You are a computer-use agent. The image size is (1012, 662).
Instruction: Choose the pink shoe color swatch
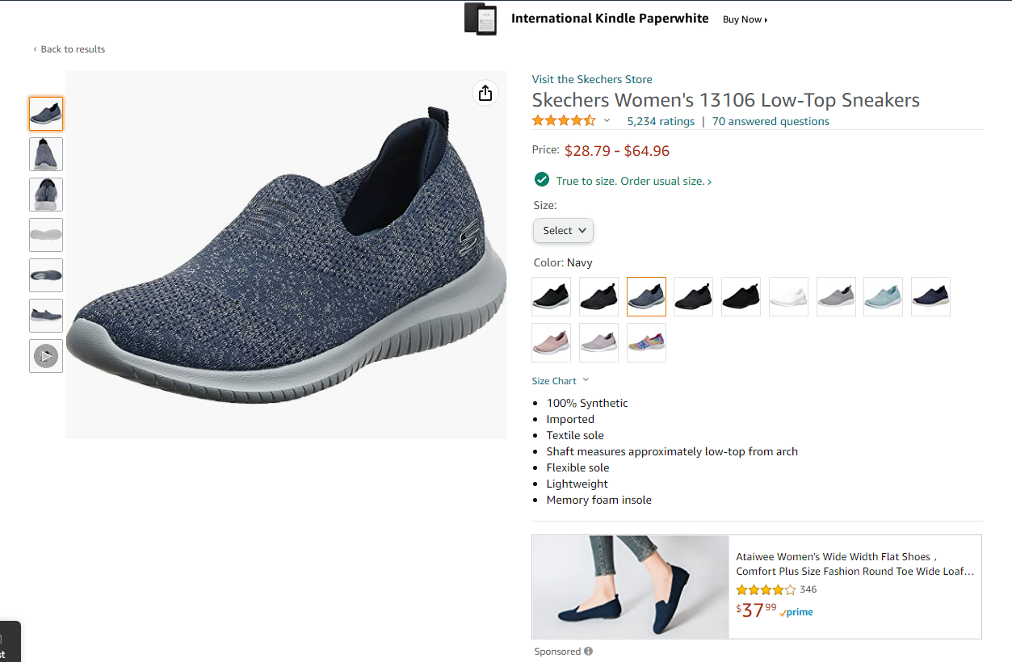pyautogui.click(x=552, y=342)
